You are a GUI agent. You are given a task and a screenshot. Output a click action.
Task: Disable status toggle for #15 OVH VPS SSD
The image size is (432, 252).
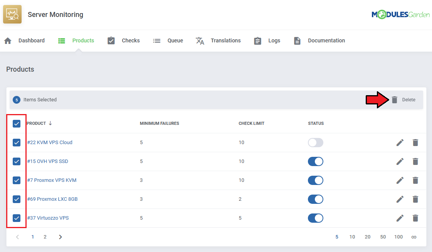click(316, 161)
